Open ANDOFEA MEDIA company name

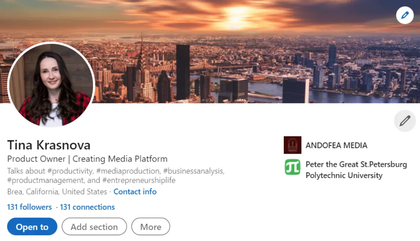(x=336, y=145)
